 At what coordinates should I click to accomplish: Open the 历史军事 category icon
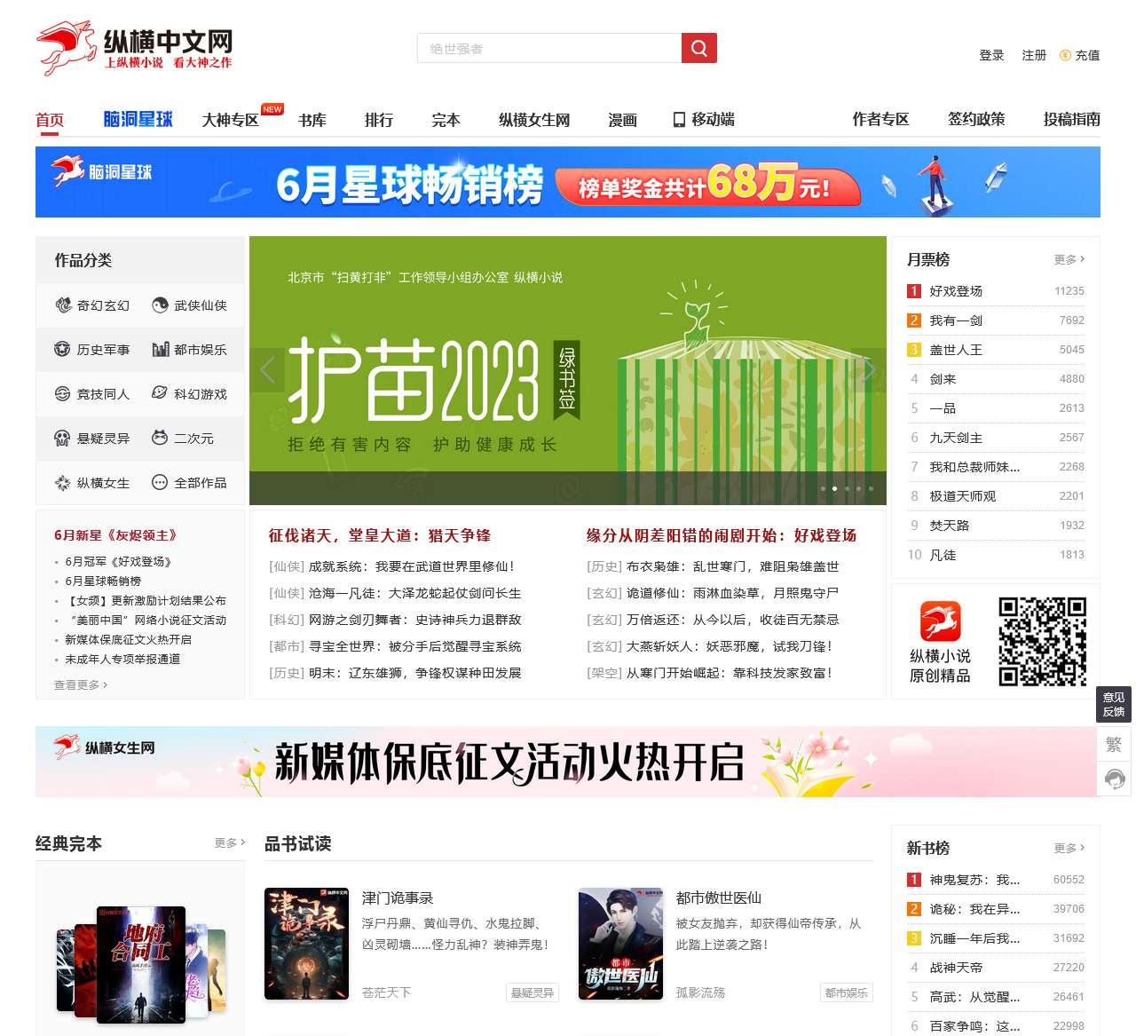(62, 350)
